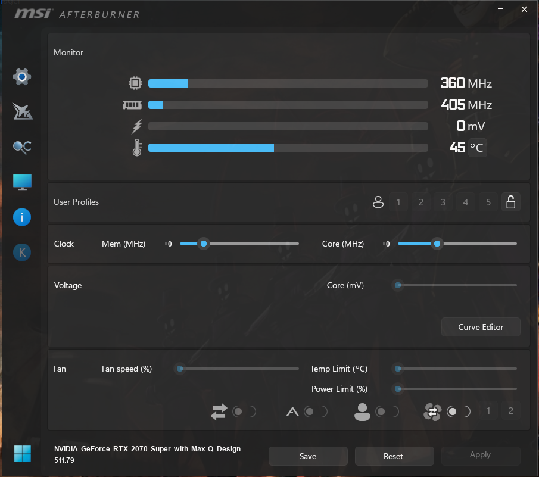
Task: Unlock profiles with the padlock icon
Action: click(510, 202)
